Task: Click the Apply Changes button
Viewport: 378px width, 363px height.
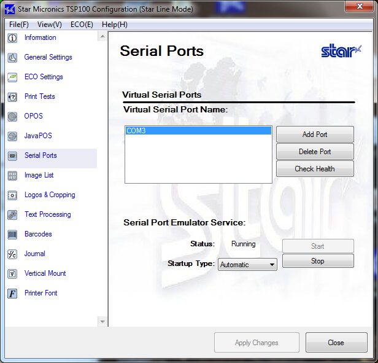Action: tap(256, 343)
